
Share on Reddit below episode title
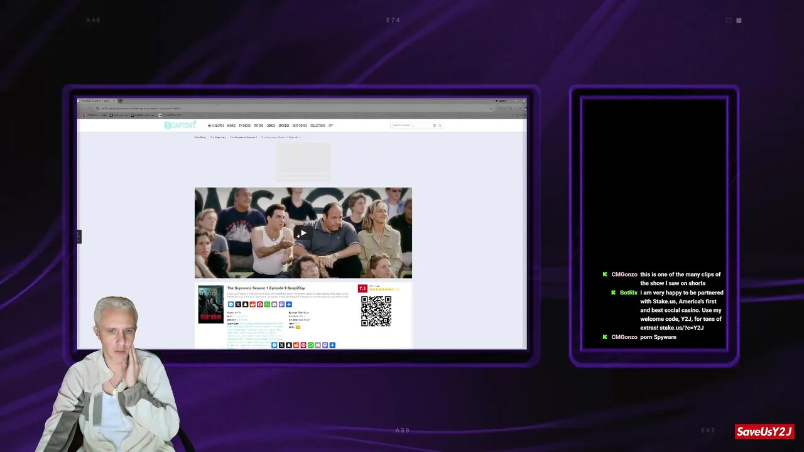pyautogui.click(x=253, y=304)
